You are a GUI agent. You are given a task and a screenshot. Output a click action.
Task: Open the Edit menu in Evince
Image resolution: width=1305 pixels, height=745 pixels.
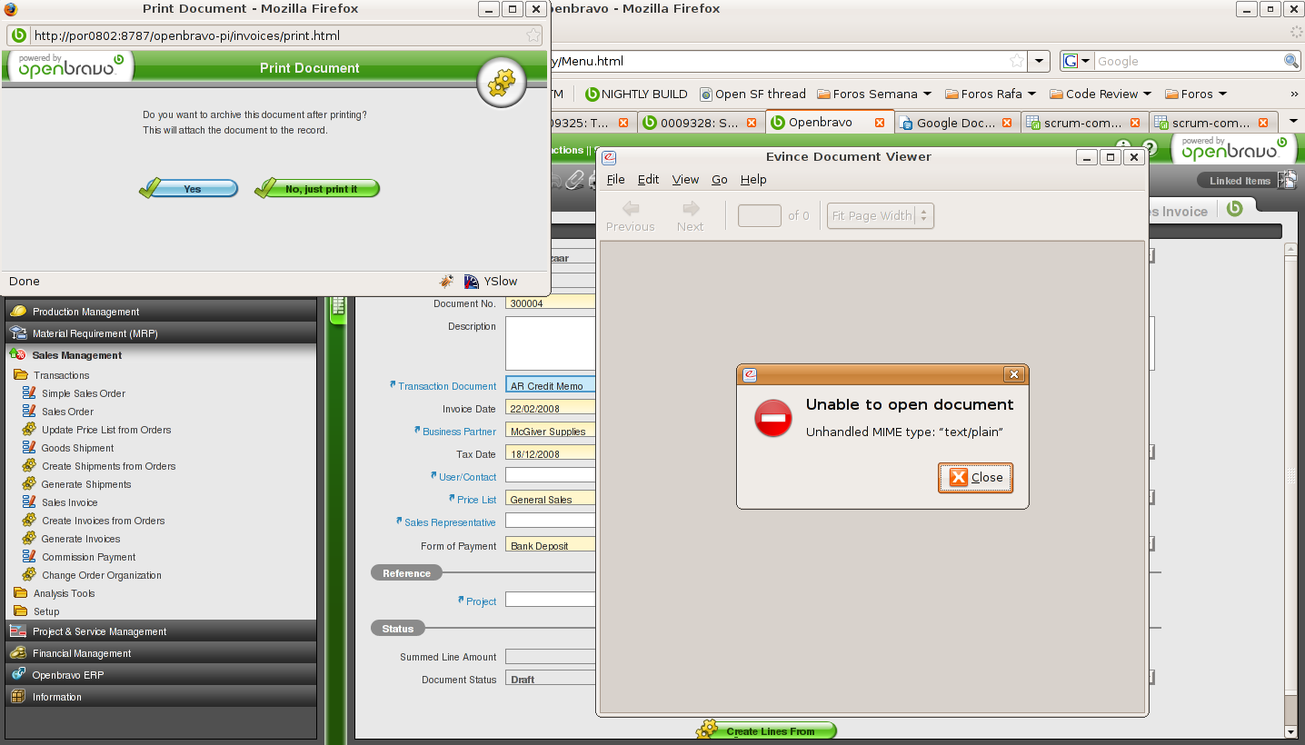point(648,179)
